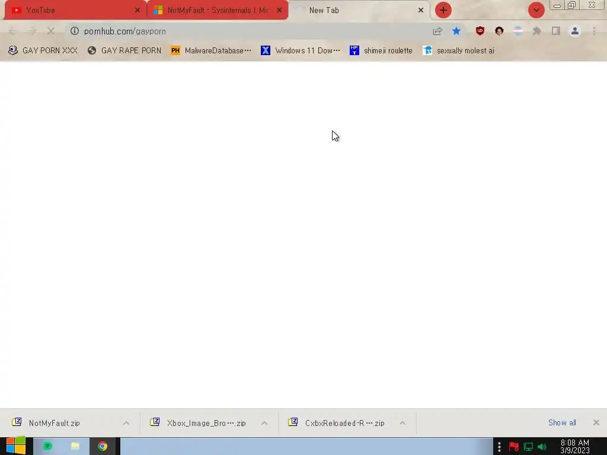Screen dimensions: 607x455
Task: Go back with the back arrow
Action: (x=13, y=31)
